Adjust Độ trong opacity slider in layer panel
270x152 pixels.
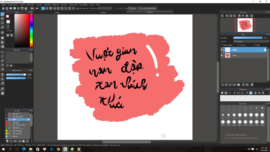point(248,38)
